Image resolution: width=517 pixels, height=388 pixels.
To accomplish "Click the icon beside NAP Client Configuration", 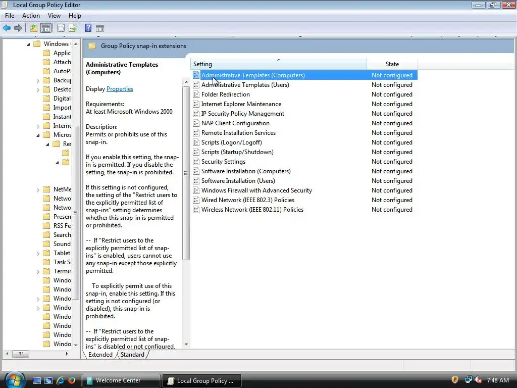I will tap(196, 123).
